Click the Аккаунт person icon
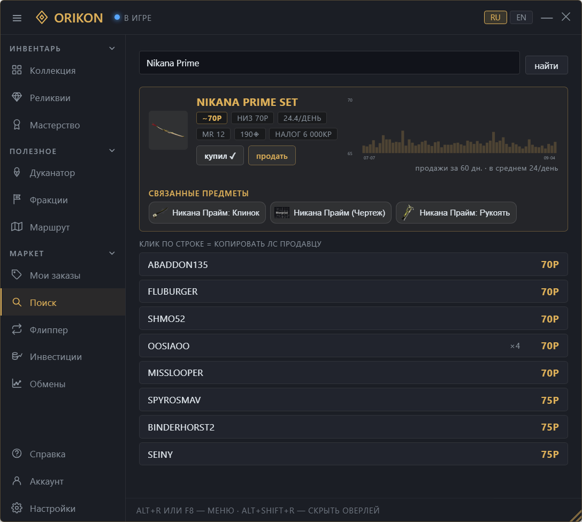The width and height of the screenshot is (582, 522). pyautogui.click(x=17, y=481)
